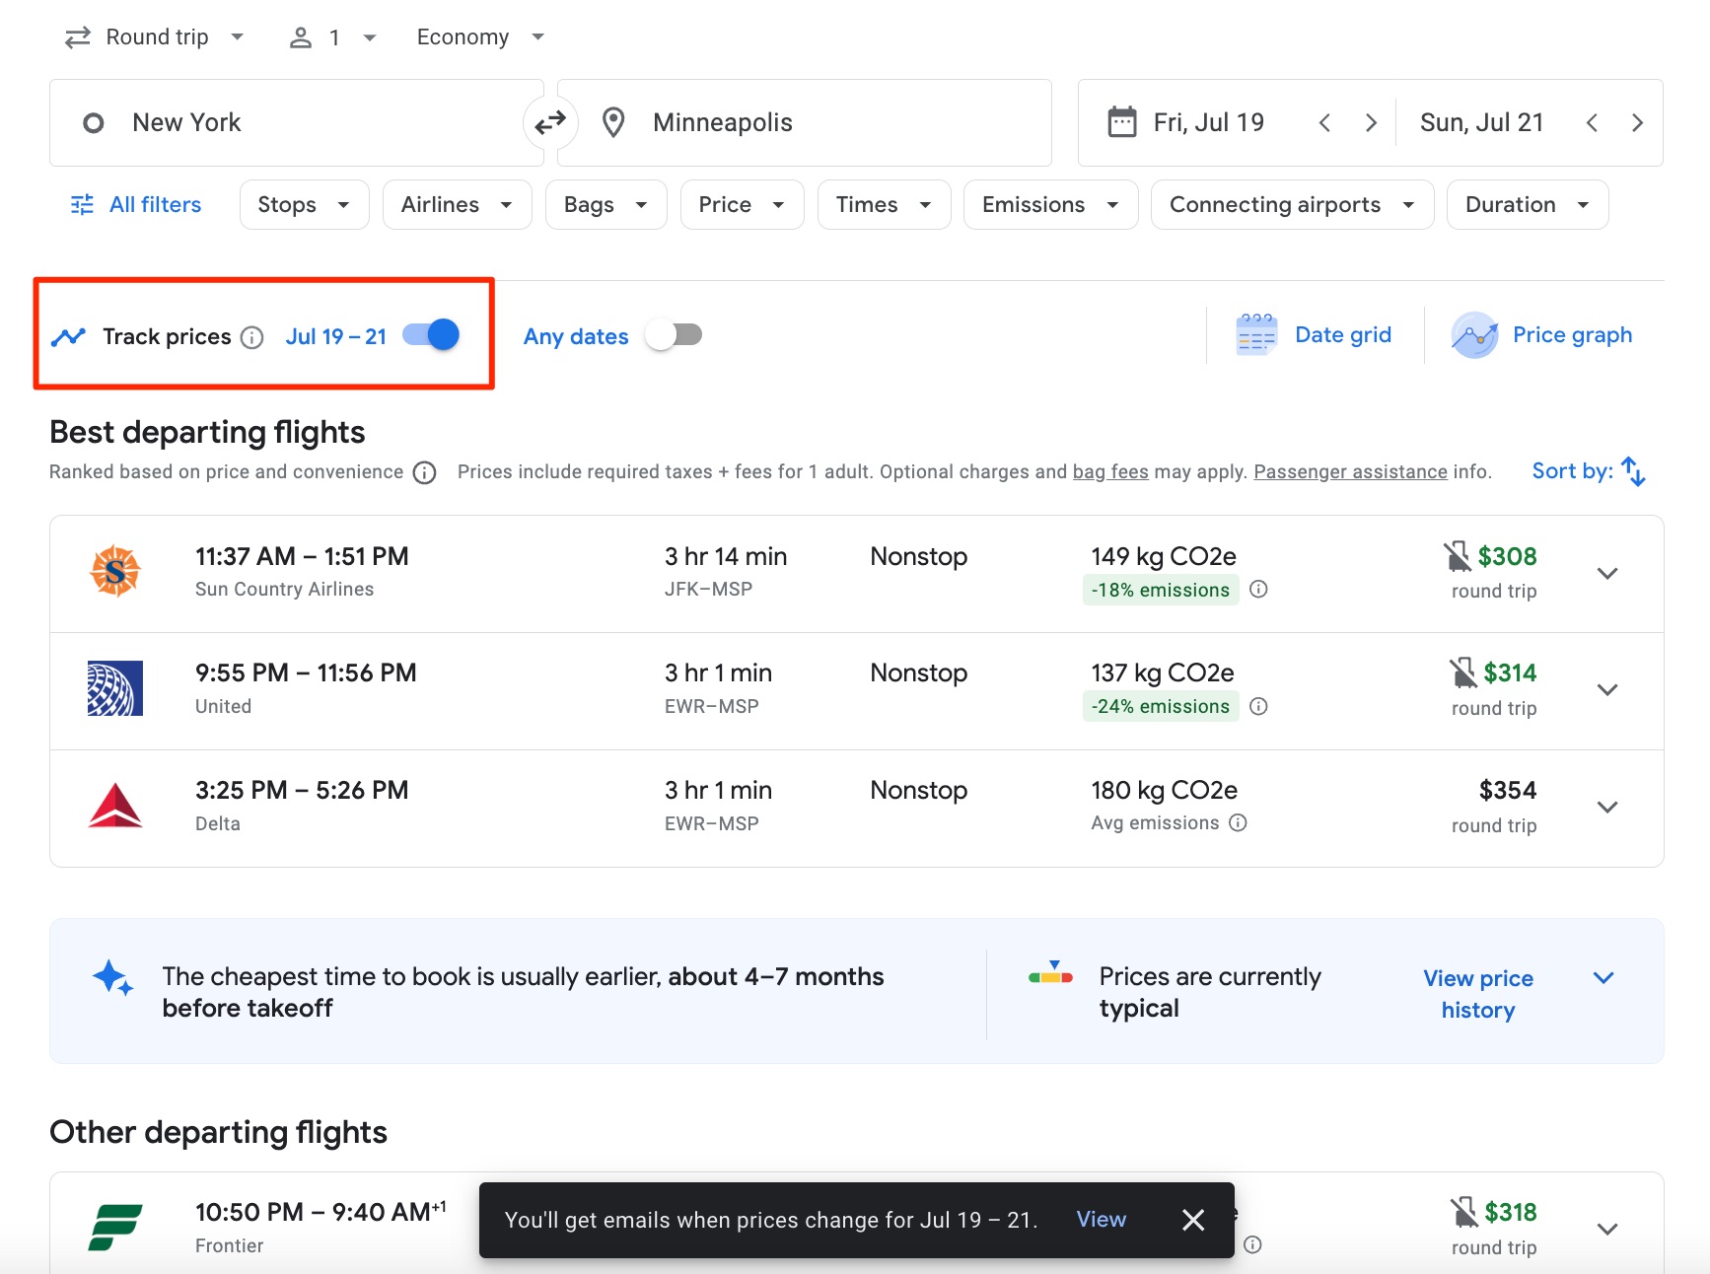Click the bag fees link
Screen dimensions: 1710x1274
pyautogui.click(x=1109, y=471)
